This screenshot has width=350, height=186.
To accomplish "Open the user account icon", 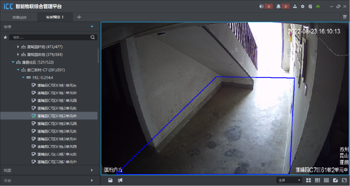I will (295, 6).
